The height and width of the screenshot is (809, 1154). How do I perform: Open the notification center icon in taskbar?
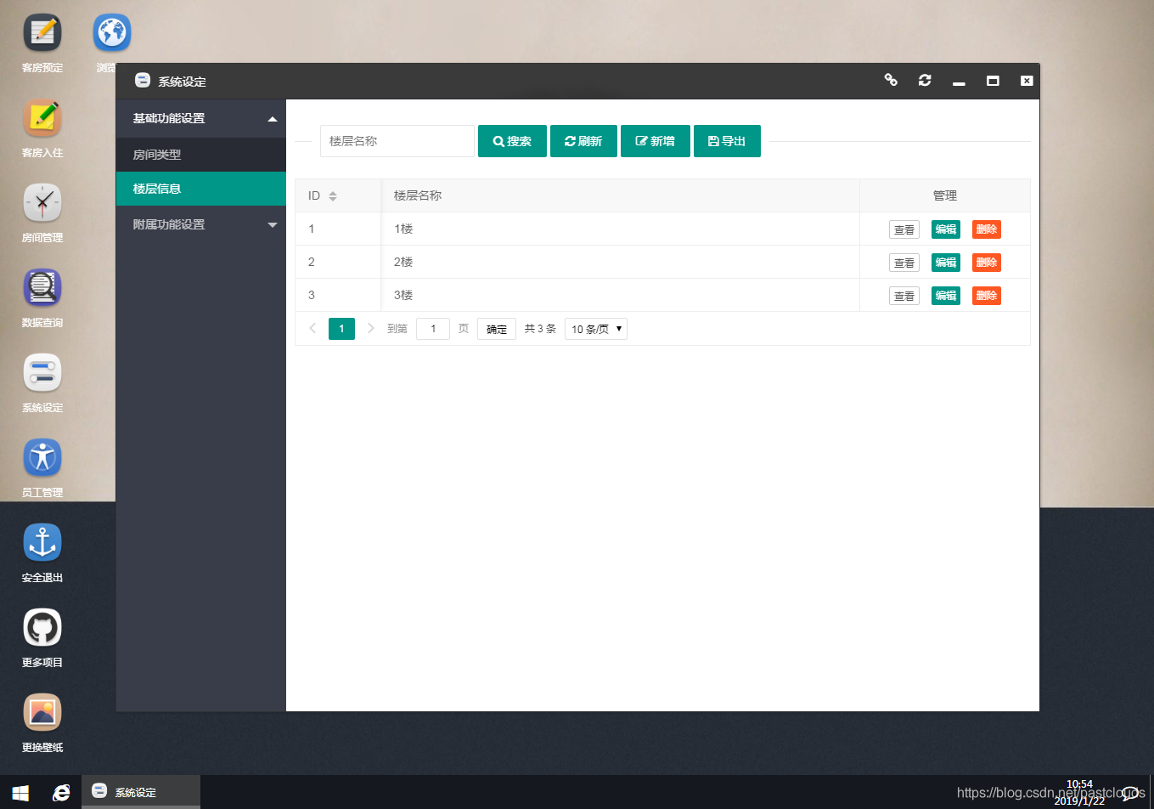[1131, 792]
